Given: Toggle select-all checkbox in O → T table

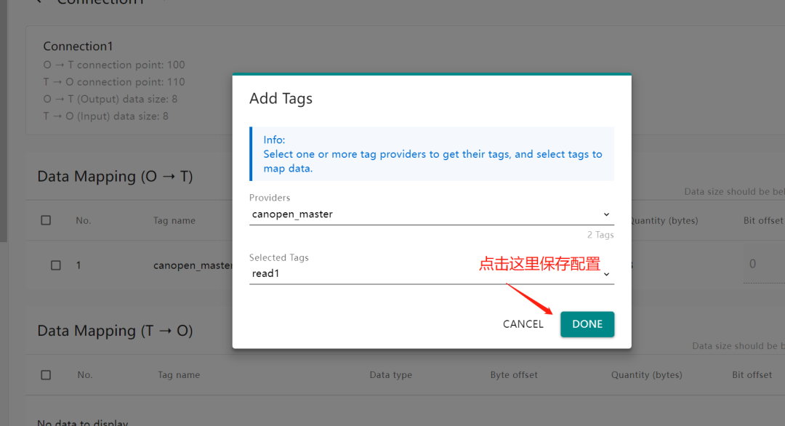Looking at the screenshot, I should pyautogui.click(x=46, y=220).
